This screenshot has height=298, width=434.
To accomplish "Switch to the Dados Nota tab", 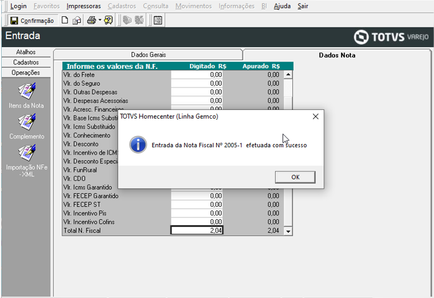I will [337, 55].
